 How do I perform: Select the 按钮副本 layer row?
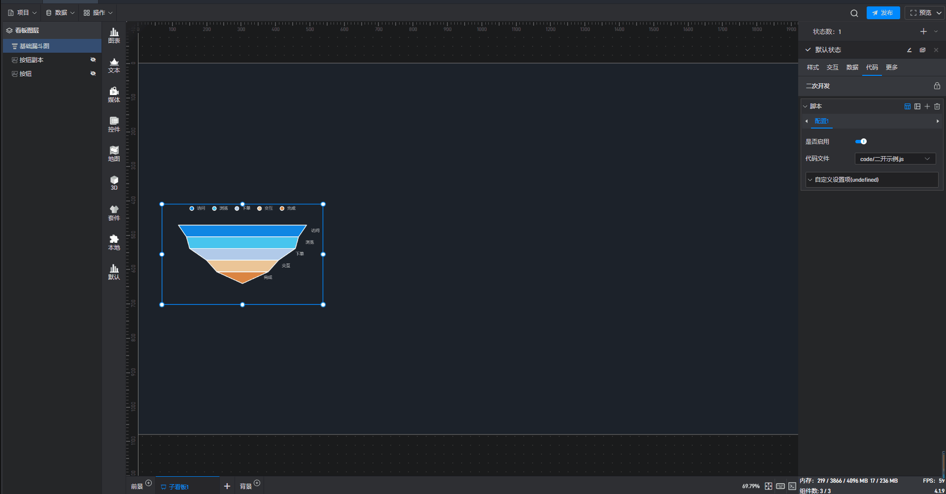pyautogui.click(x=52, y=60)
